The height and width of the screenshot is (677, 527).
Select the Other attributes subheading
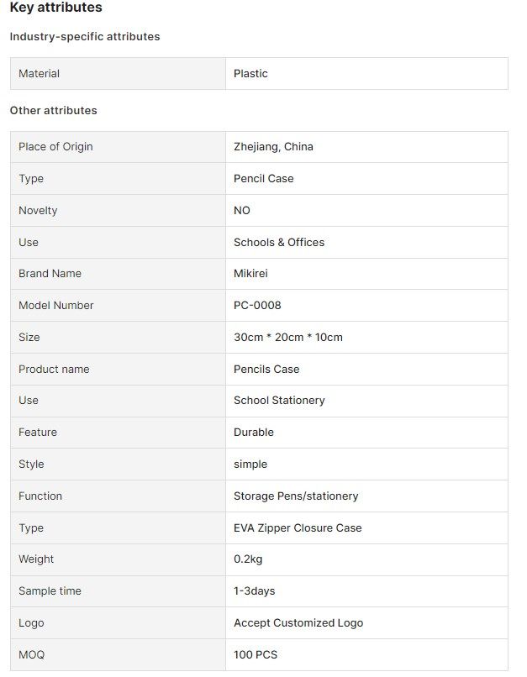pos(54,111)
